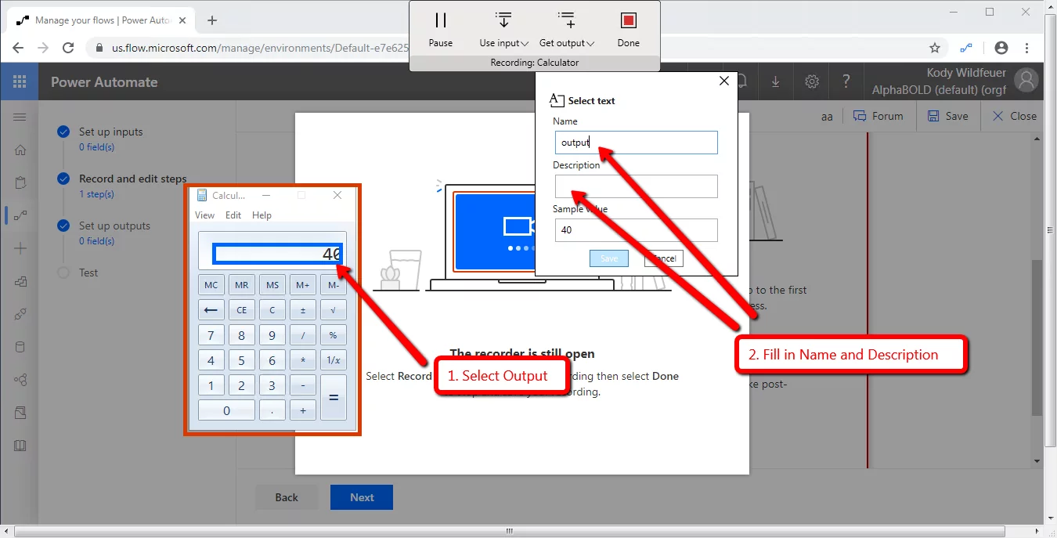
Task: Click the Back button
Action: 286,497
